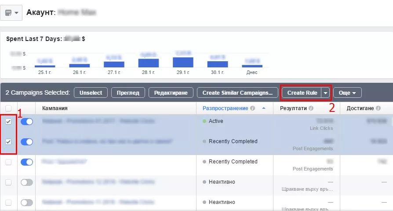Click the 28.1 г. spend bar
The height and width of the screenshot is (211, 393).
click(x=149, y=63)
